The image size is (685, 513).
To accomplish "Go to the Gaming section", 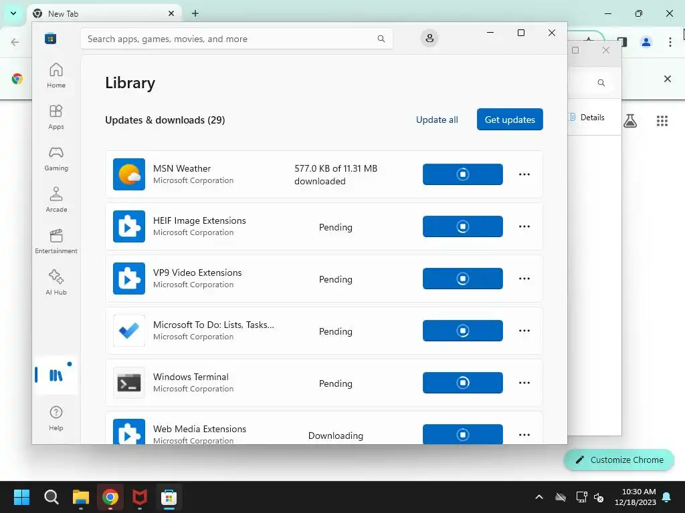I will click(56, 158).
